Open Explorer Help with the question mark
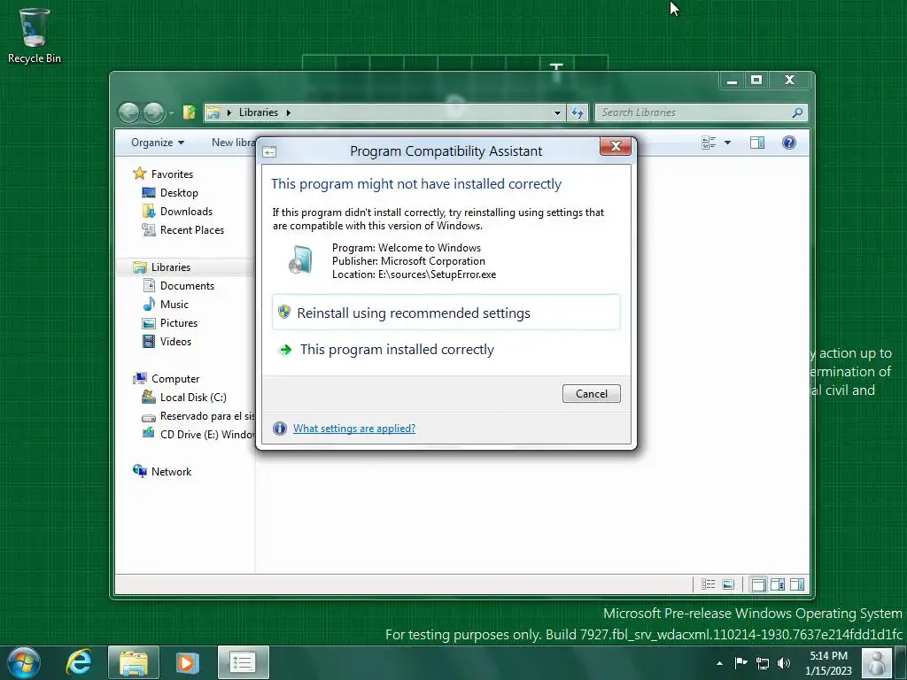 [x=789, y=143]
